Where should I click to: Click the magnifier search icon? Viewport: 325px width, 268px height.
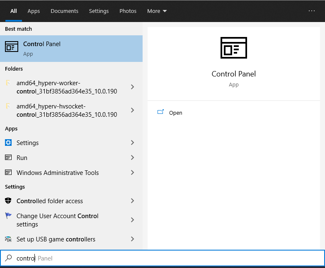click(x=8, y=258)
